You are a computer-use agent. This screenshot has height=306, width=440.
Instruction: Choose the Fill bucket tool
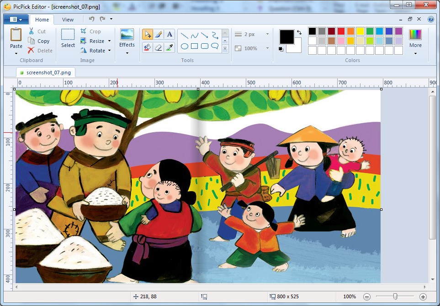click(x=148, y=47)
